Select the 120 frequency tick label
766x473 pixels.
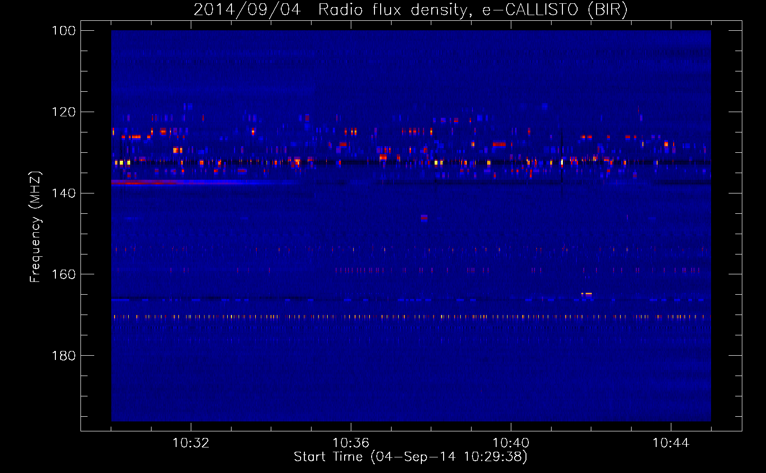click(63, 112)
